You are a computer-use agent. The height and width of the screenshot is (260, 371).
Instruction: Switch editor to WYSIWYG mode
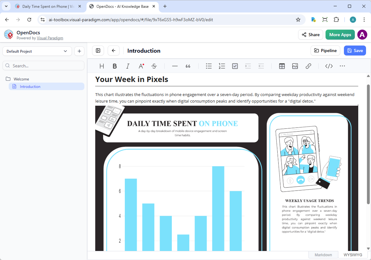point(353,255)
